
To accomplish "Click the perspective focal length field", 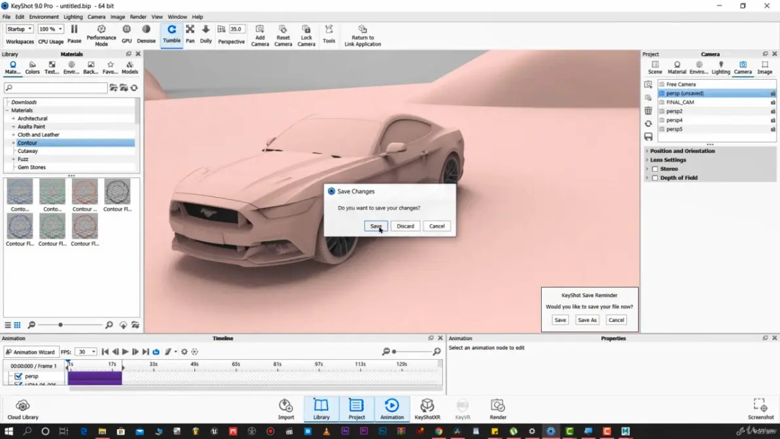I will point(237,29).
